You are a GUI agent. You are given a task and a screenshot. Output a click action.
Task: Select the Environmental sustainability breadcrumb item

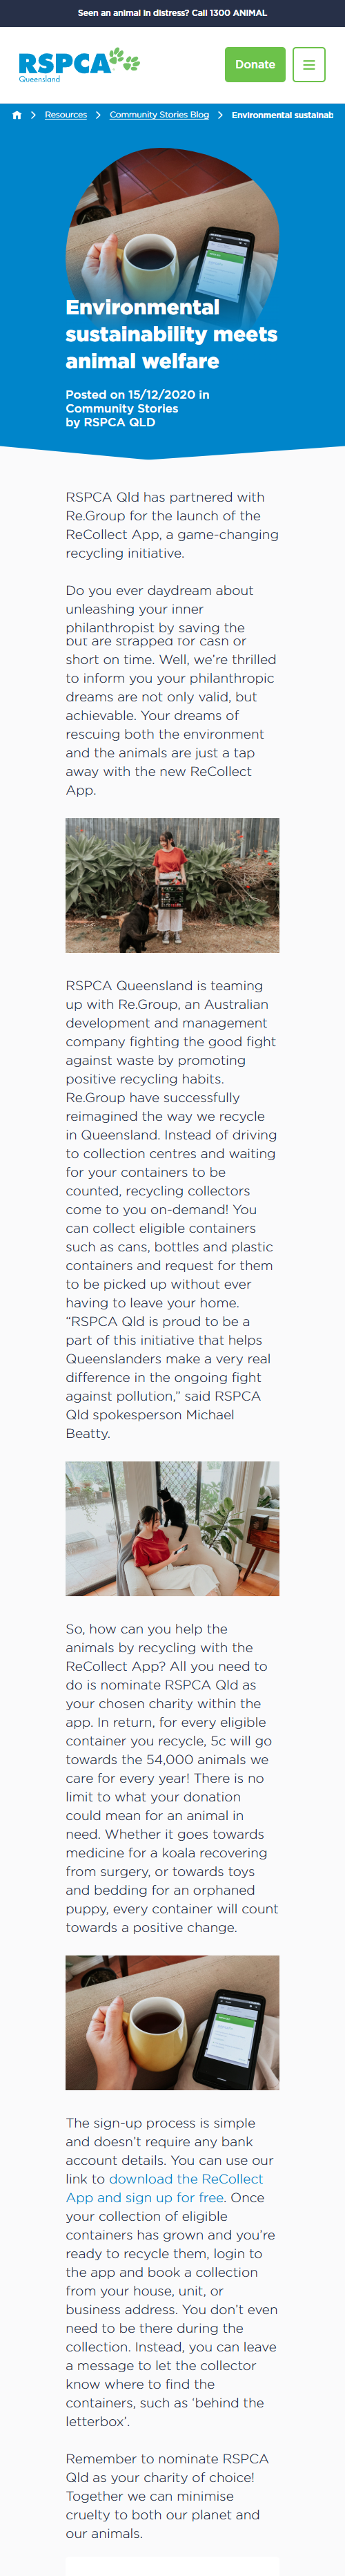click(x=283, y=115)
